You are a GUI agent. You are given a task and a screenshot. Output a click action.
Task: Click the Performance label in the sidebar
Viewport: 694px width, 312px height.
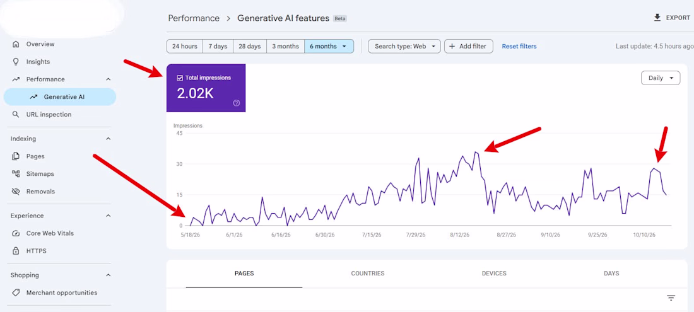[x=45, y=79]
